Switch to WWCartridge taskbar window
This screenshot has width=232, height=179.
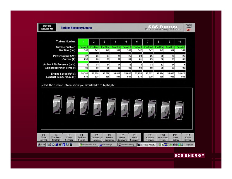point(108,145)
